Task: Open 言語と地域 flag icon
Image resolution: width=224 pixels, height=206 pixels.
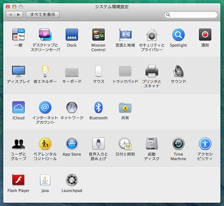Action: (125, 34)
